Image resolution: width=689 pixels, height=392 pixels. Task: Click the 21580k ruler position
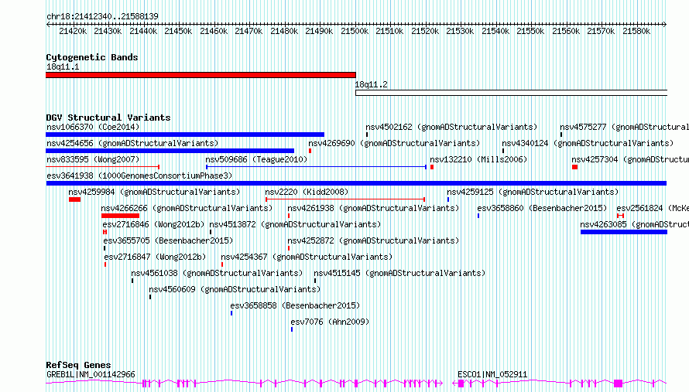click(x=636, y=31)
